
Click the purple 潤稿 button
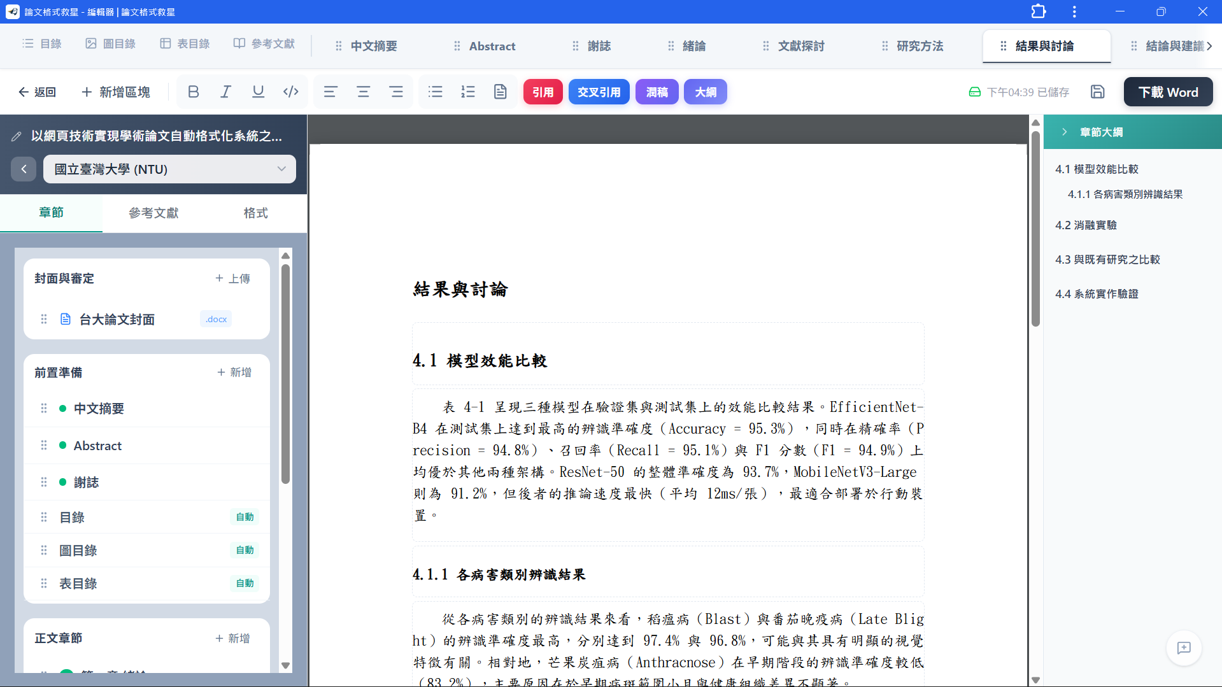[657, 92]
